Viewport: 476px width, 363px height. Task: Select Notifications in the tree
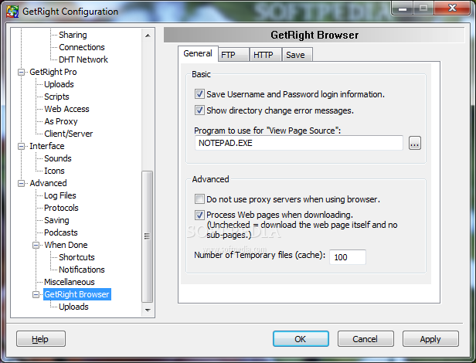[81, 270]
